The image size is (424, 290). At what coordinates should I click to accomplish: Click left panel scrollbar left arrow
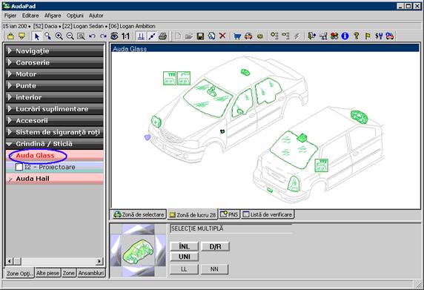point(10,261)
